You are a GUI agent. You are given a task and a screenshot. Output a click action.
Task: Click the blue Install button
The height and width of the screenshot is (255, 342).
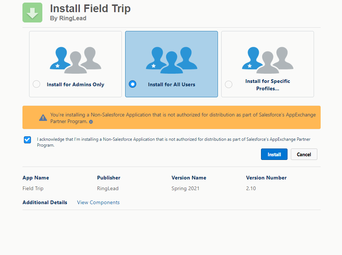coord(274,154)
